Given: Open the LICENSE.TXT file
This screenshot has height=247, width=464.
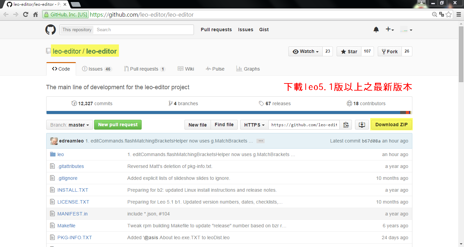Looking at the screenshot, I should [x=73, y=202].
